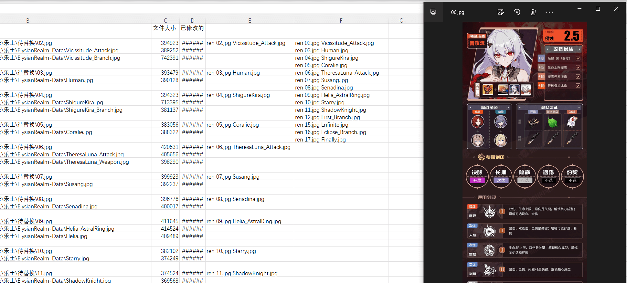
Task: Select cell ElysianRealm-Data\Helia.jpg
Action: click(x=76, y=236)
